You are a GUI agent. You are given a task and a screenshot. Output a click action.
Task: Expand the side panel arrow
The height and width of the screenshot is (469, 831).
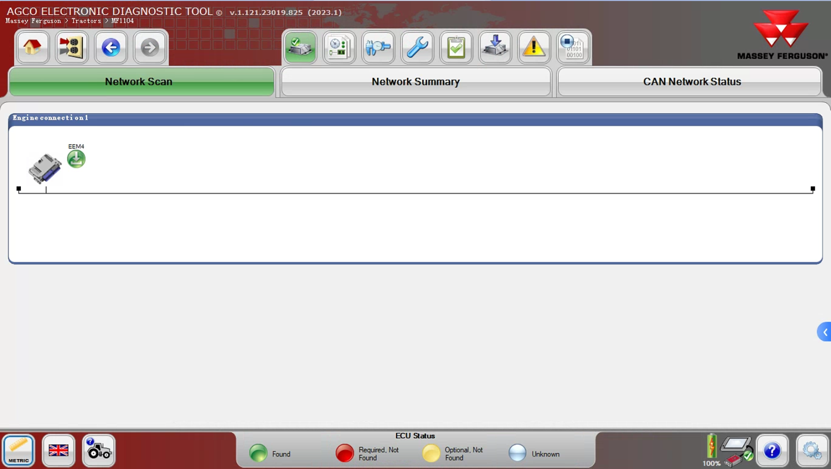(824, 332)
